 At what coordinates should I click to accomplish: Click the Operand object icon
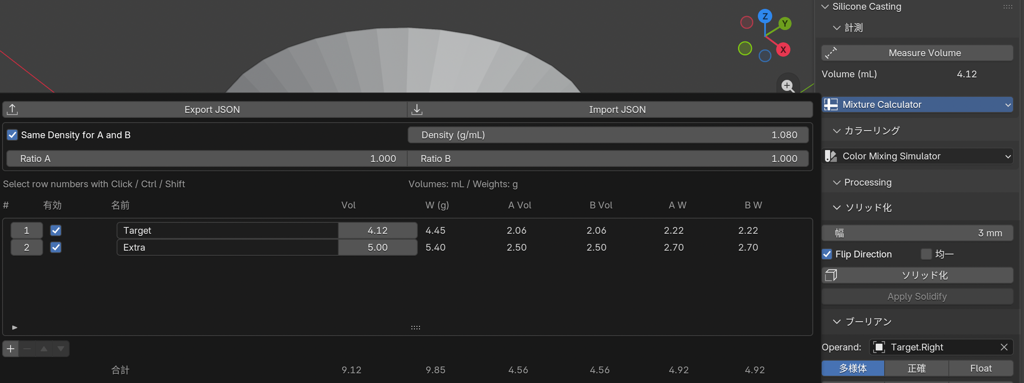click(x=879, y=347)
